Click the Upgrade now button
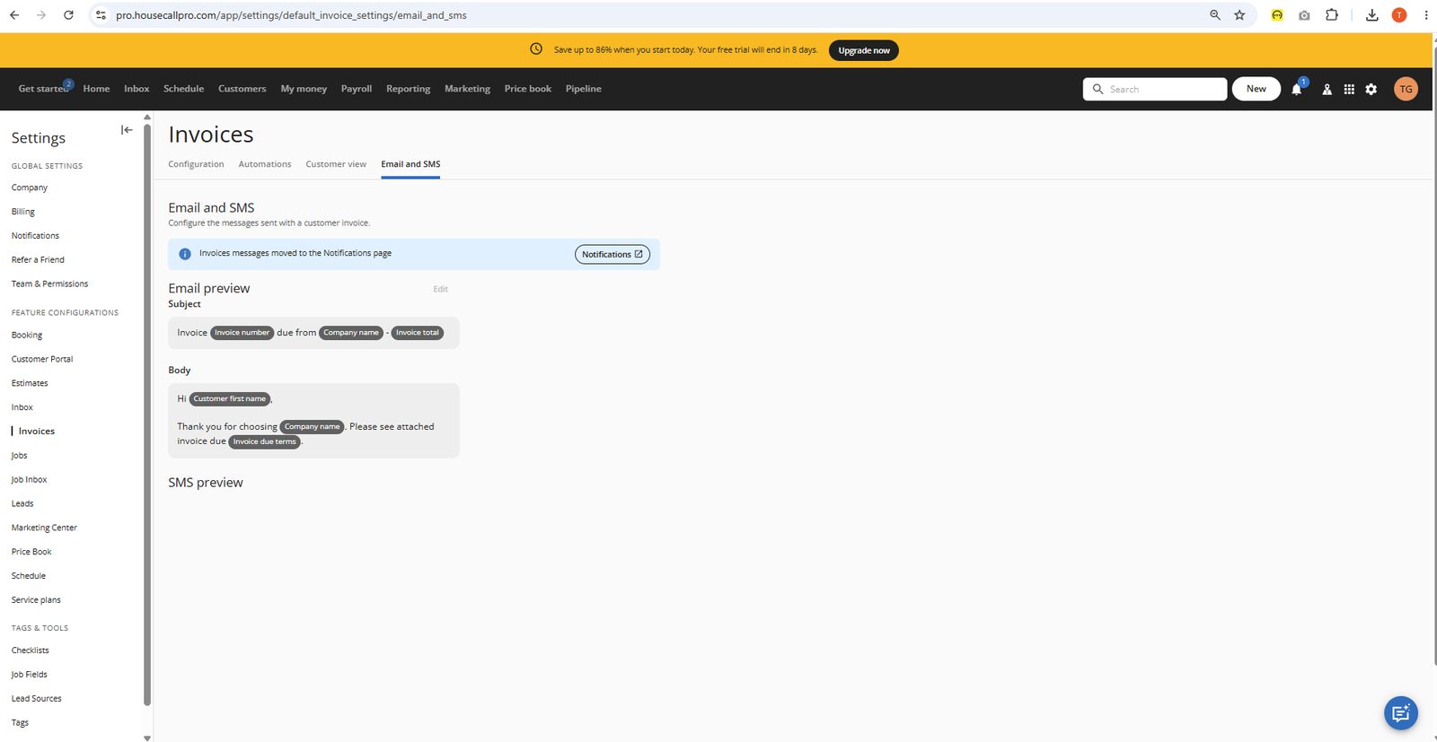 [x=864, y=50]
